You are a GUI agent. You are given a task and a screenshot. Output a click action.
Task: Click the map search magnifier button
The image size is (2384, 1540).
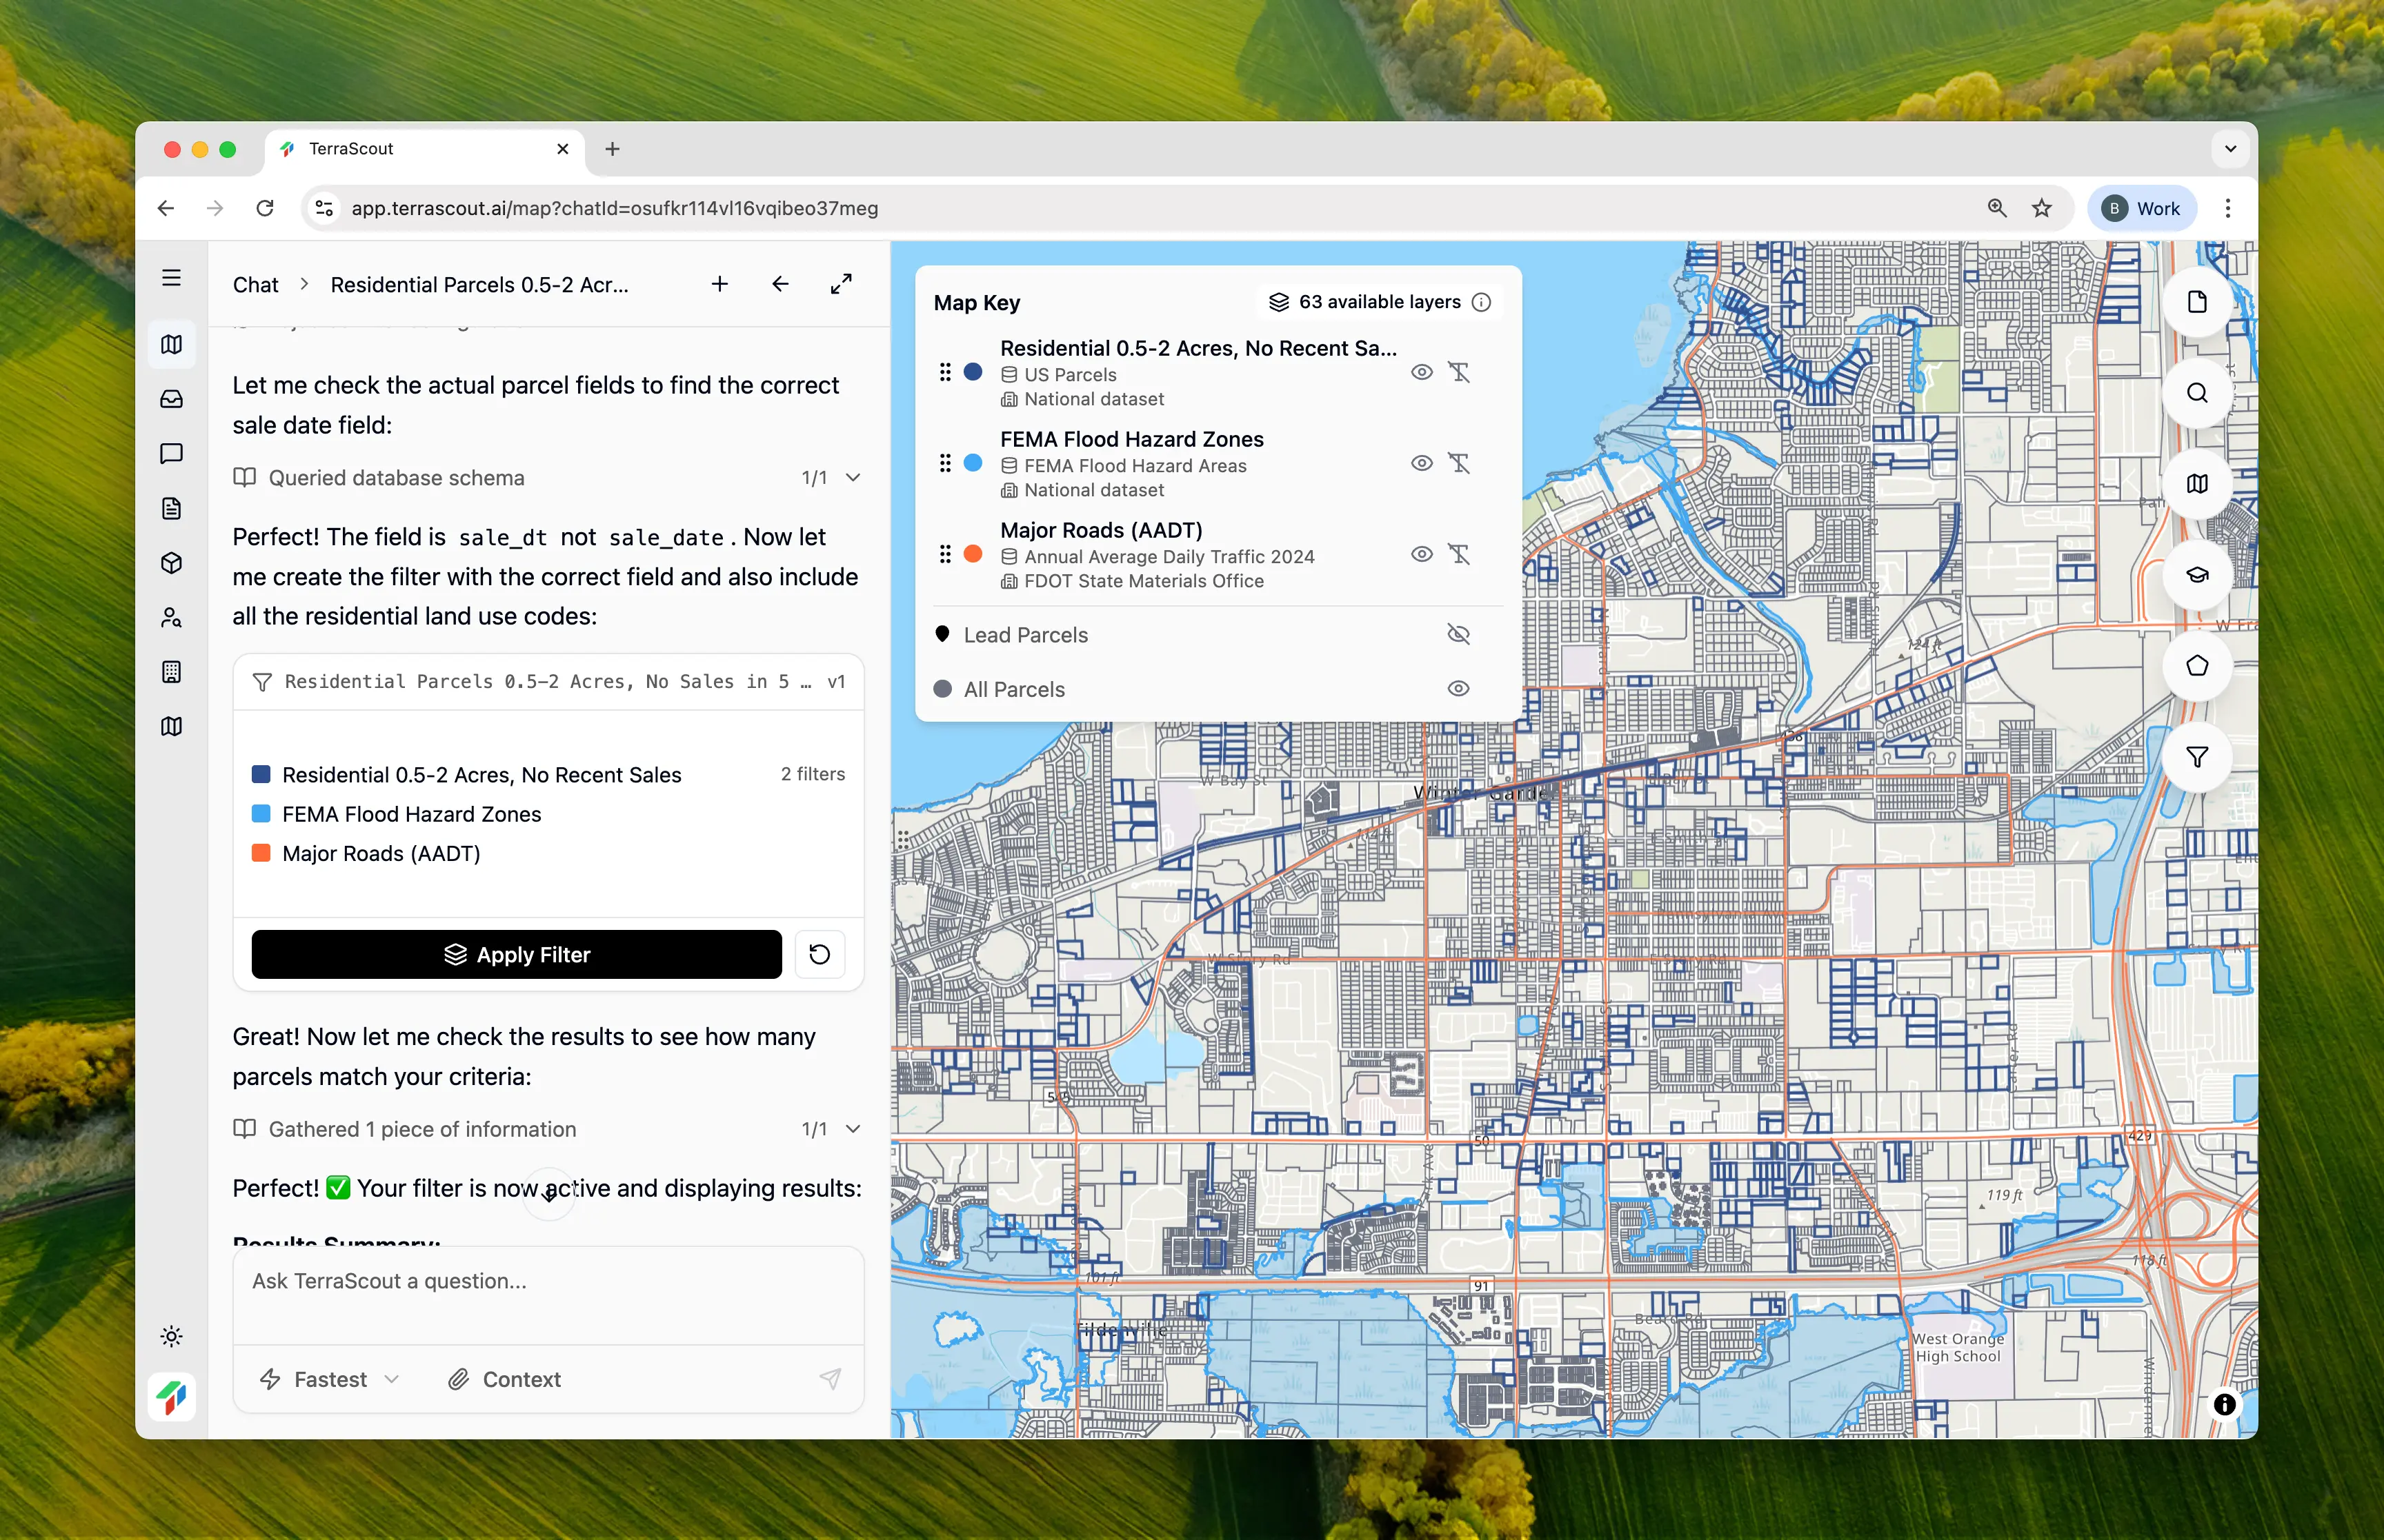2196,393
